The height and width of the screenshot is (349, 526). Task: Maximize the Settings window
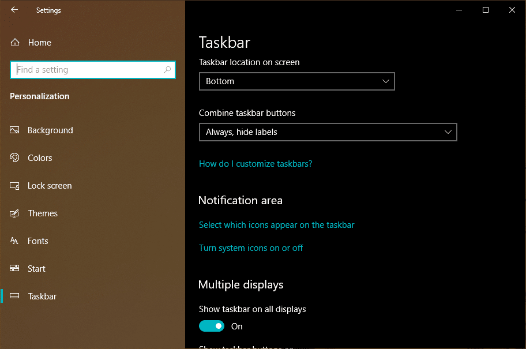tap(486, 10)
